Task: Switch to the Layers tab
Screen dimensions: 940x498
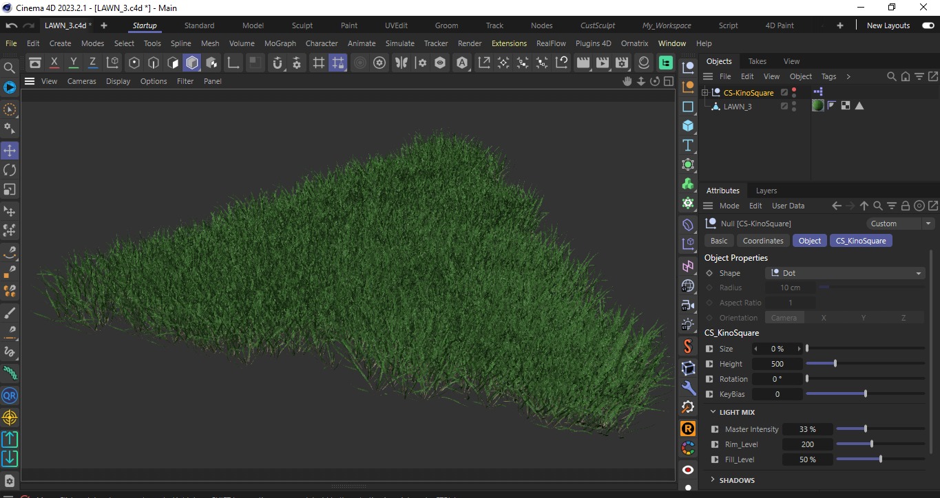Action: 766,191
